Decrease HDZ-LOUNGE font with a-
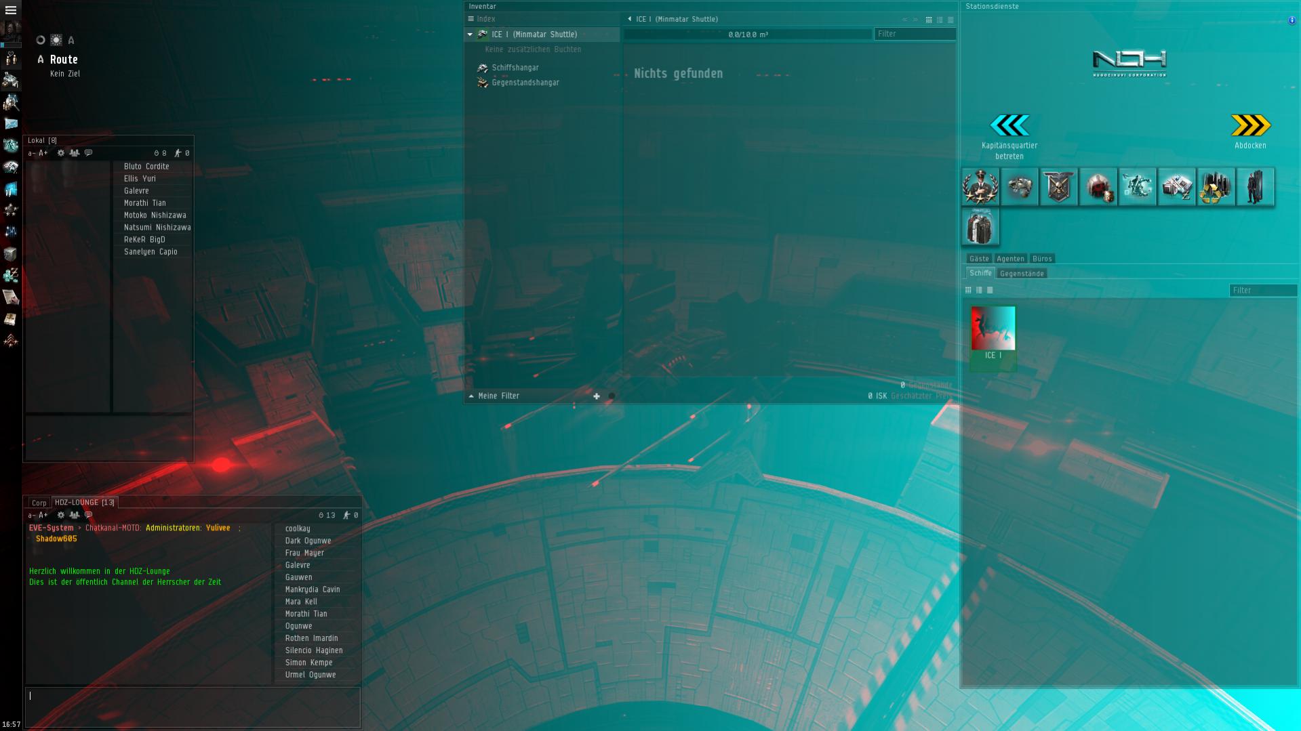 (31, 516)
